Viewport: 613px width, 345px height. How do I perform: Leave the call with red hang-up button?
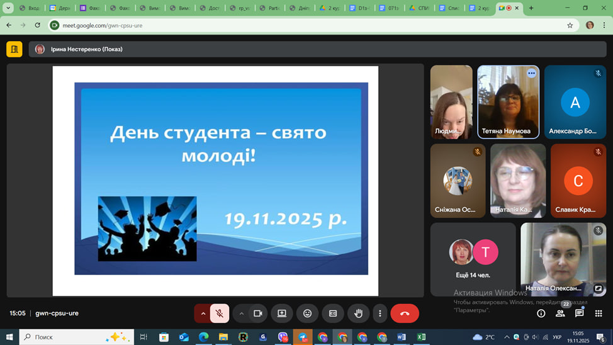pos(405,313)
